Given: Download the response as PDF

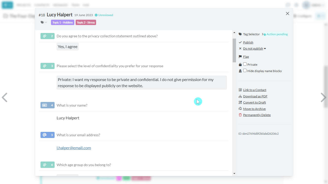Looking at the screenshot, I should click(x=255, y=96).
